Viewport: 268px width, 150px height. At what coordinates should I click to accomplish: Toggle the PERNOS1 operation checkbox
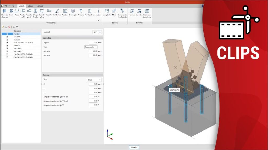7,45
